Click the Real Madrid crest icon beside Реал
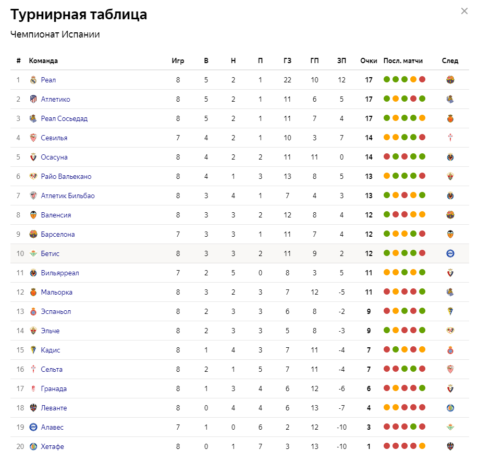Viewport: 478px width, 474px height. click(33, 80)
